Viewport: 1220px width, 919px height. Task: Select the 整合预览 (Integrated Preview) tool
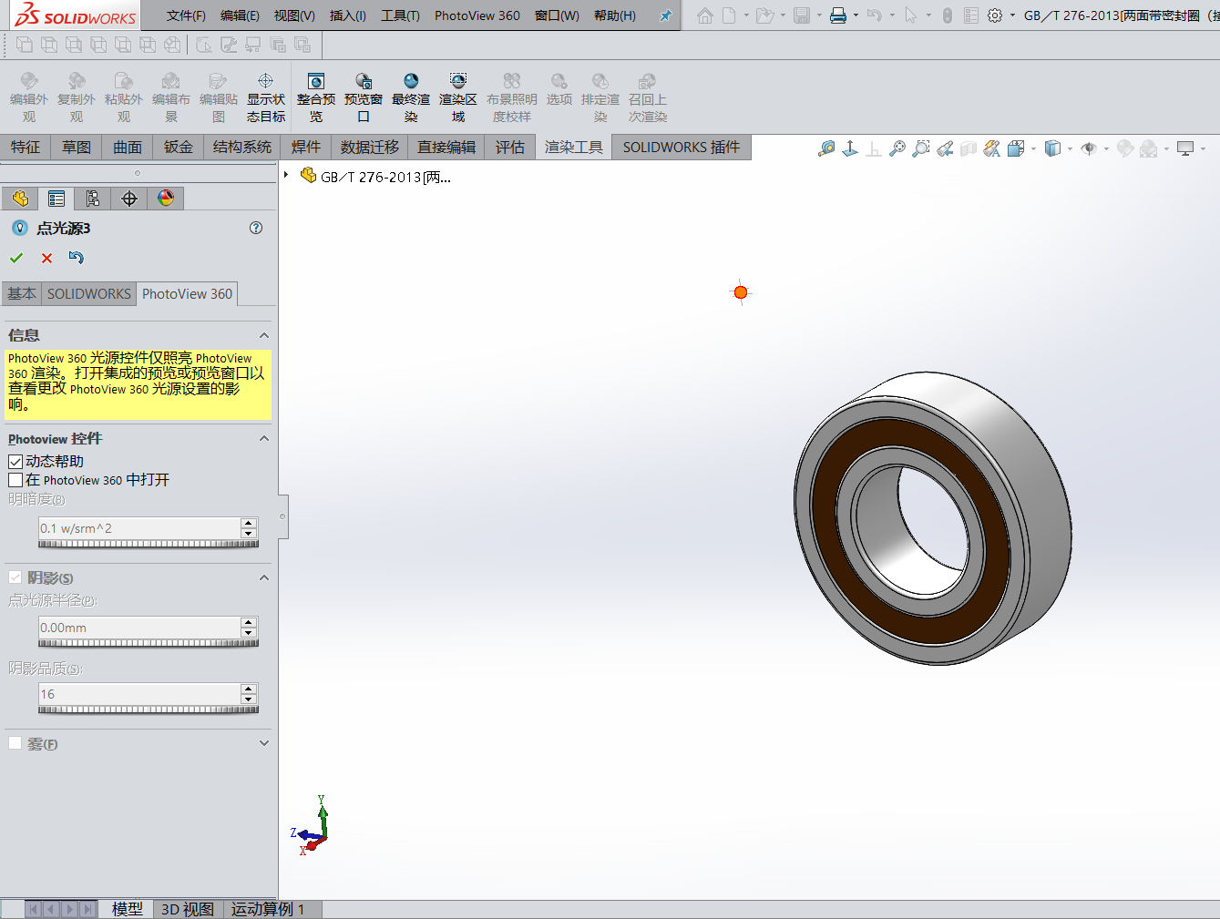click(315, 96)
